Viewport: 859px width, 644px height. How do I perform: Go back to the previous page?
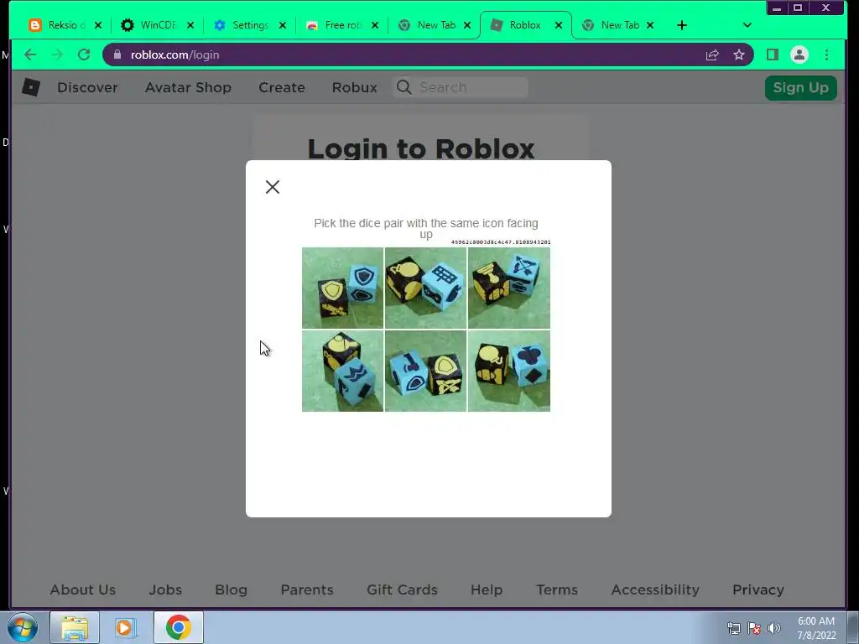coord(30,55)
